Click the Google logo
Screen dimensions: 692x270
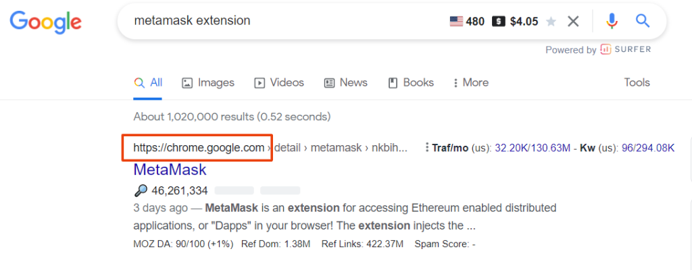click(x=45, y=21)
